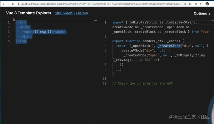214x124 pixels.
Task: Expand the Options panel
Action: pos(202,13)
